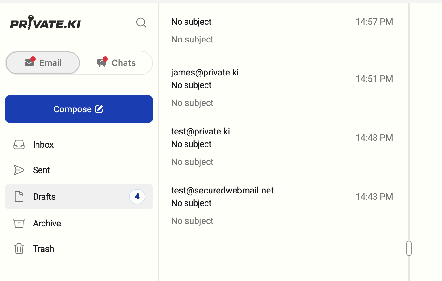442x281 pixels.
Task: Open the Inbox folder
Action: coord(43,145)
